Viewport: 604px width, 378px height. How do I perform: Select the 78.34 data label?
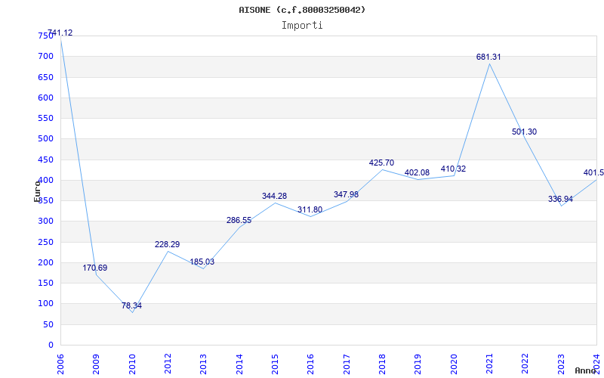131,305
